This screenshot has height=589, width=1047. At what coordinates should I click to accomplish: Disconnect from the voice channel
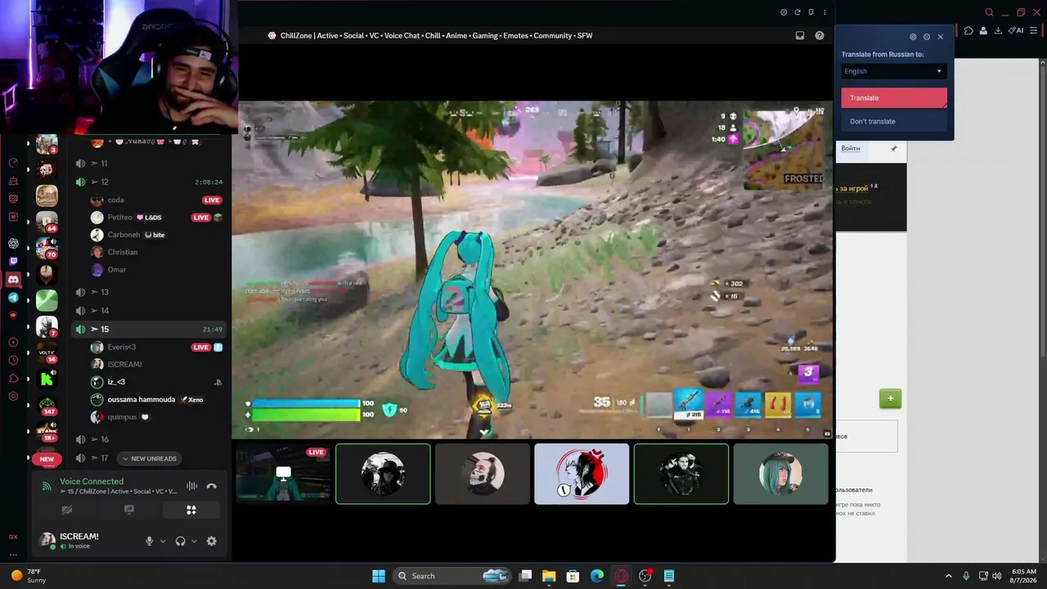click(212, 486)
